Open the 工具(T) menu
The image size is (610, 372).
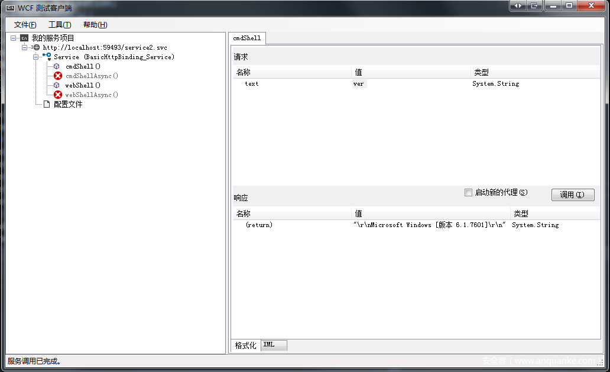tap(60, 24)
